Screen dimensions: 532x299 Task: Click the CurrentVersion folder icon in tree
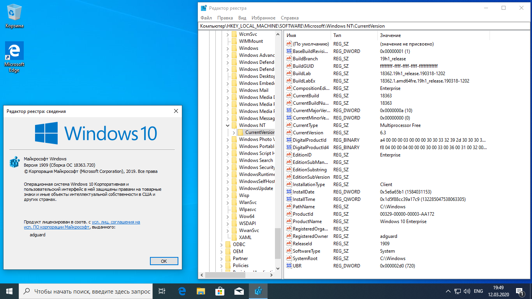(x=241, y=132)
